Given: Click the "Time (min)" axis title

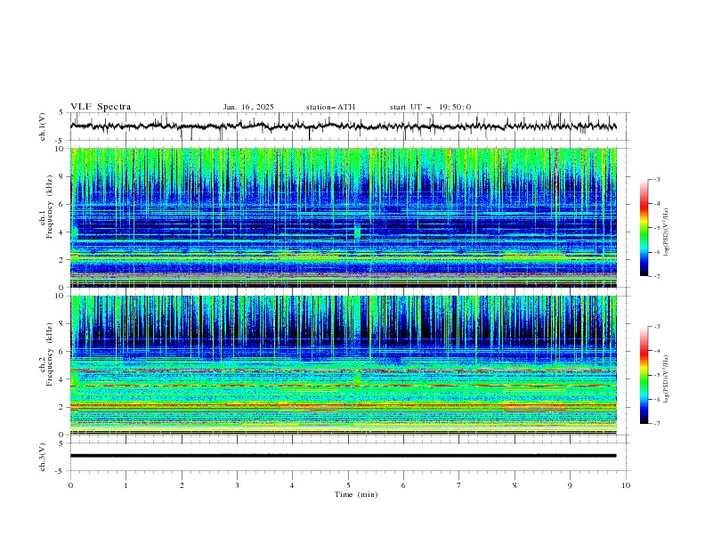Looking at the screenshot, I should tap(356, 494).
